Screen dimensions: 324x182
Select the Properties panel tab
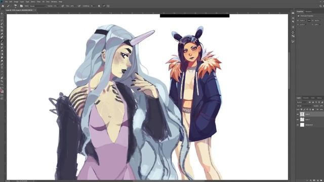coord(300,12)
